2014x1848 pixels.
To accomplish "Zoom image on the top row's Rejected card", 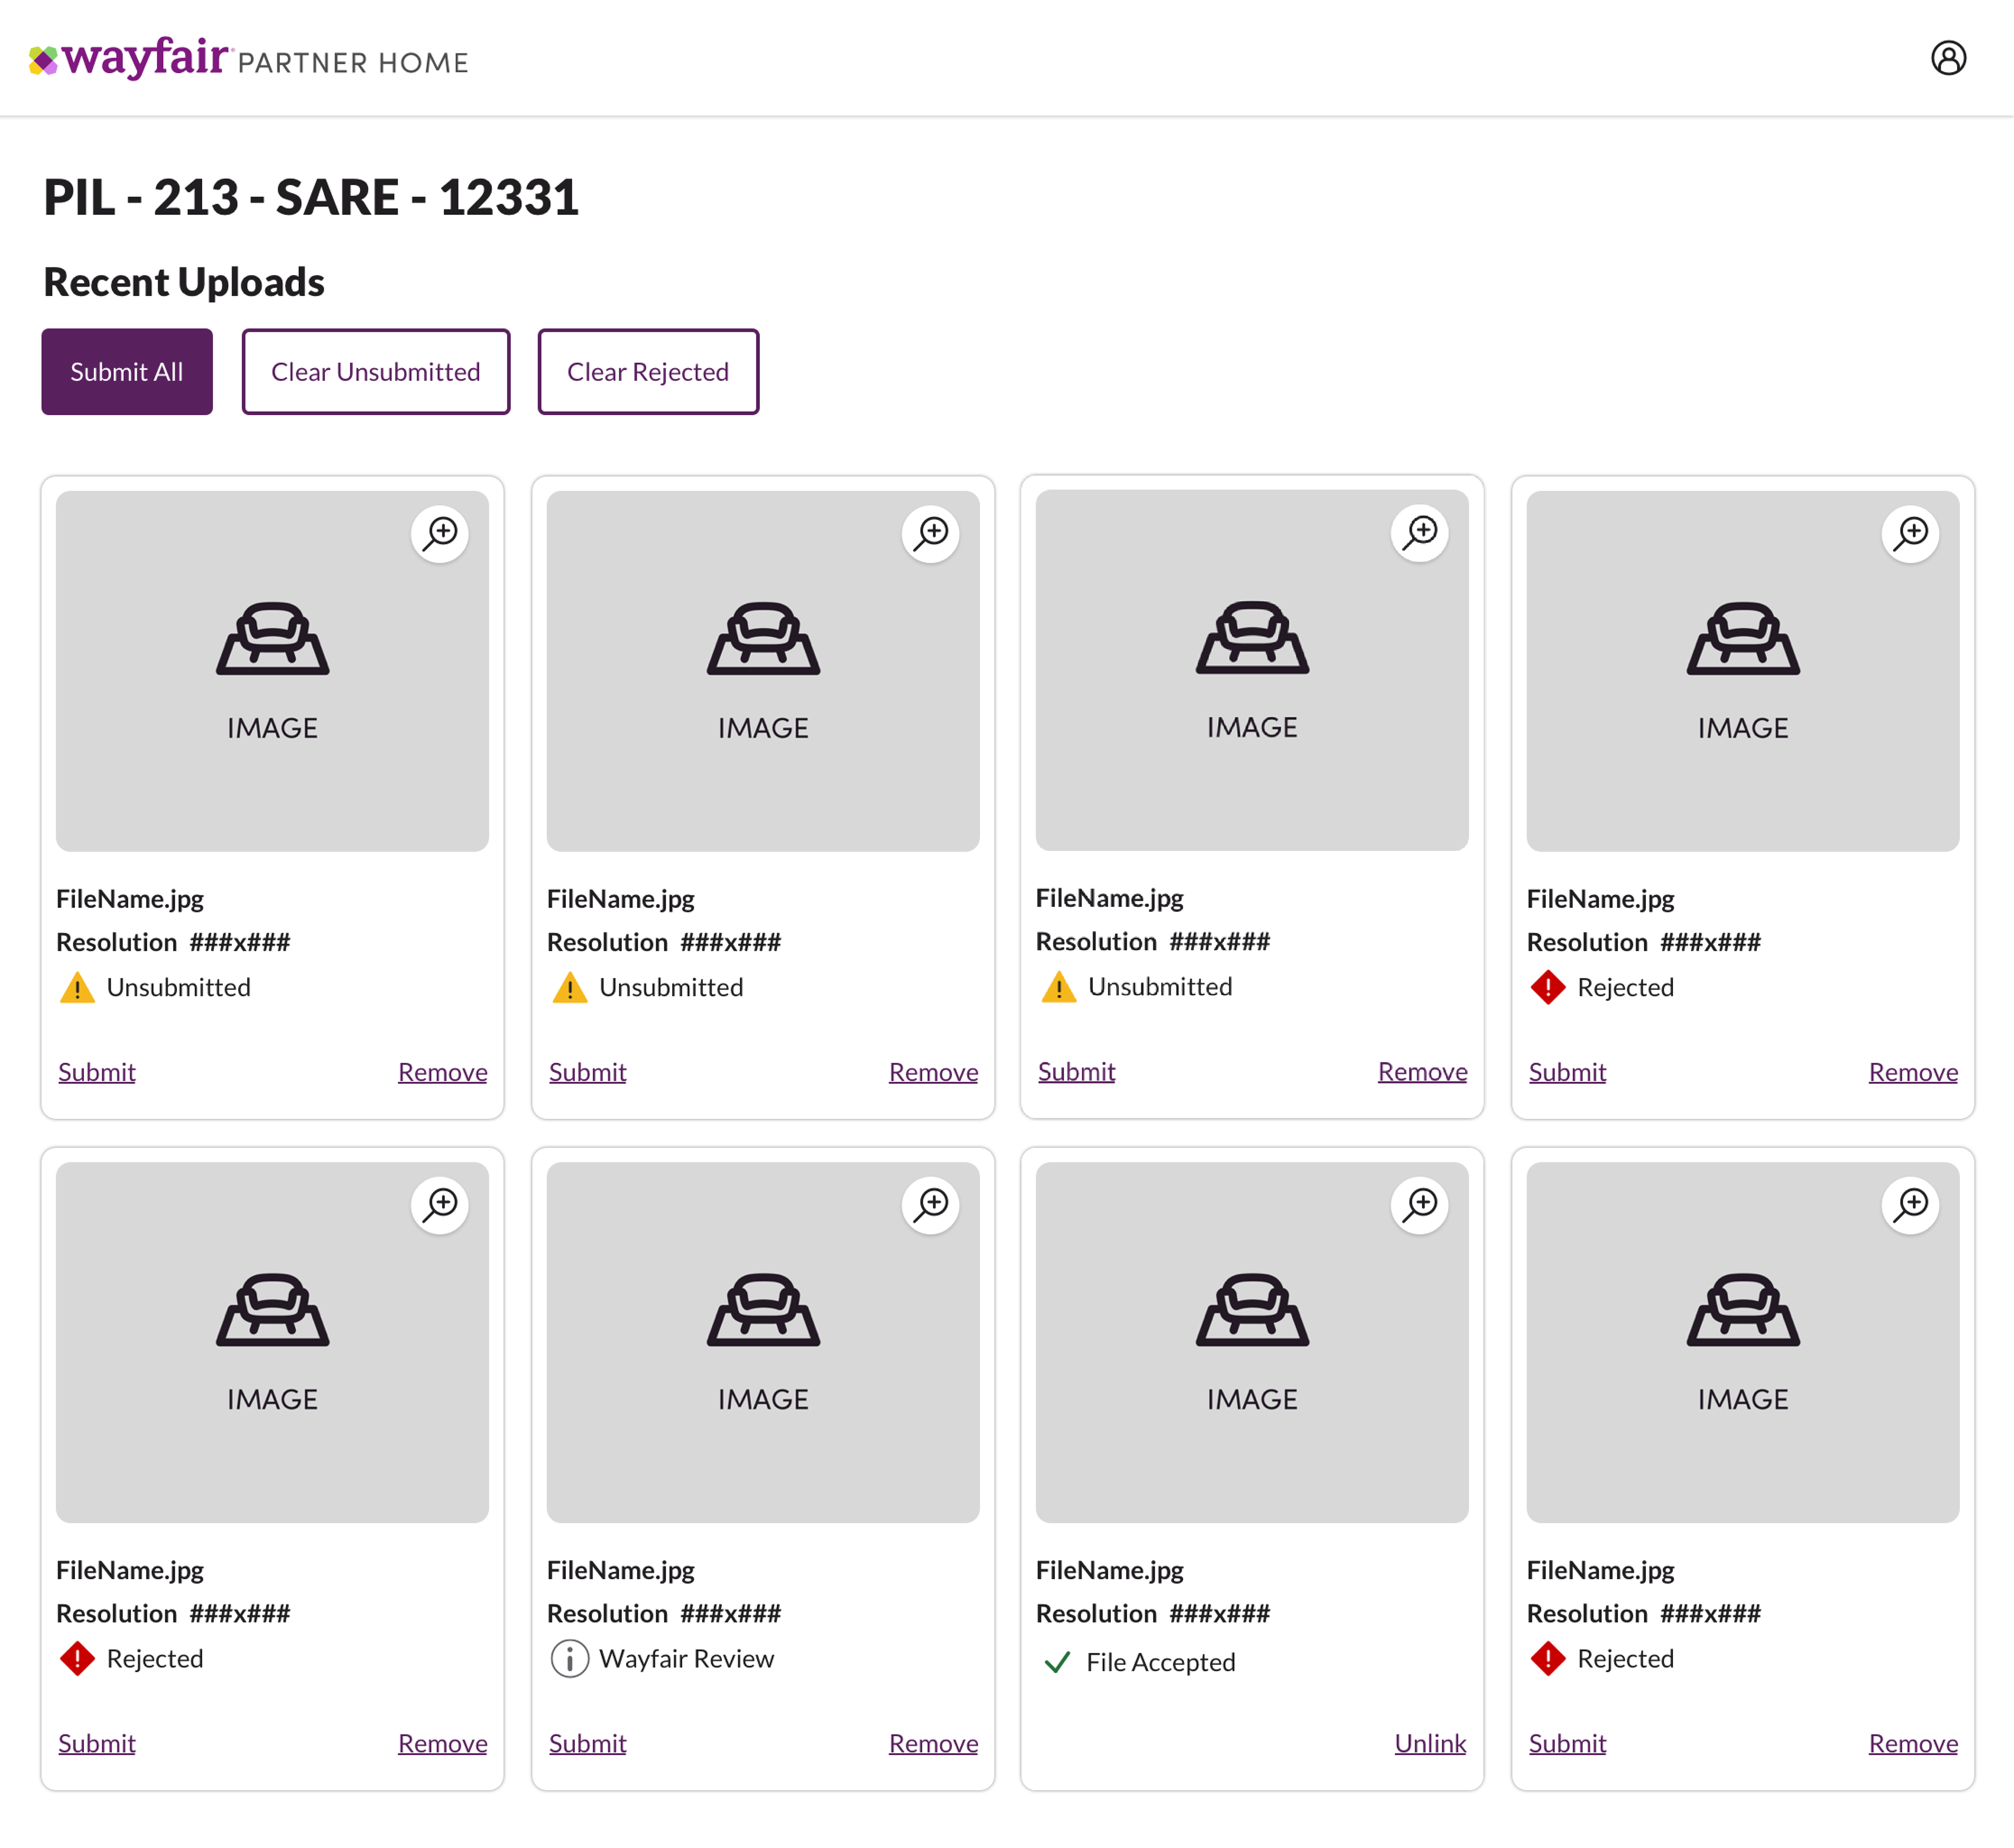I will click(x=1910, y=533).
